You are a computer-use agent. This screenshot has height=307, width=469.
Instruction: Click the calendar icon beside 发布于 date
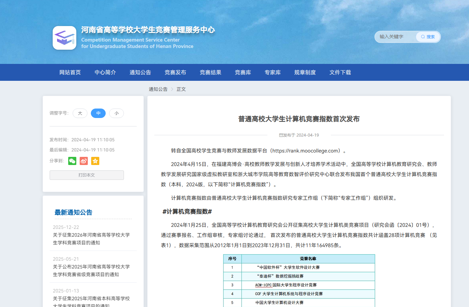pos(281,135)
